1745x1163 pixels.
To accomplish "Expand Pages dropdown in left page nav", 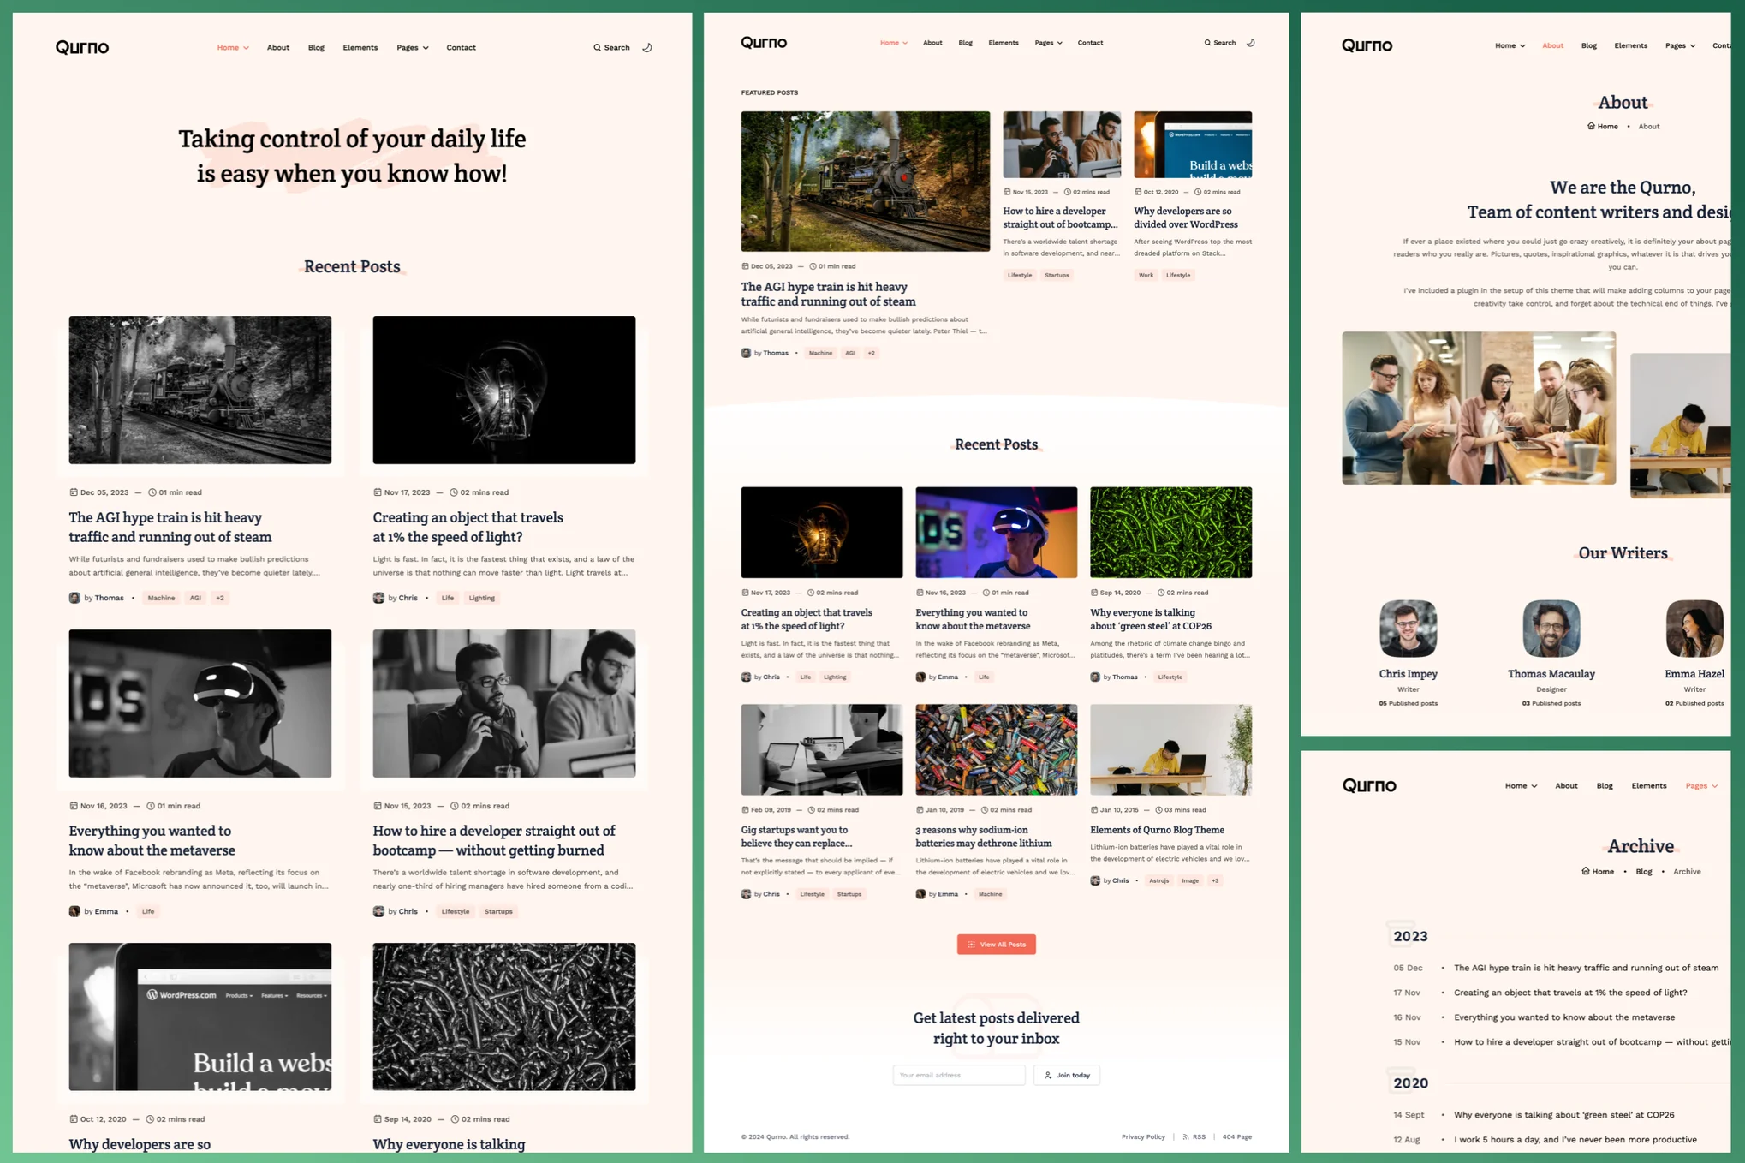I will tap(413, 48).
